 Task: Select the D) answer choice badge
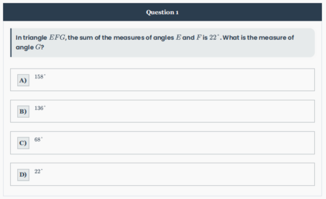[x=23, y=175]
